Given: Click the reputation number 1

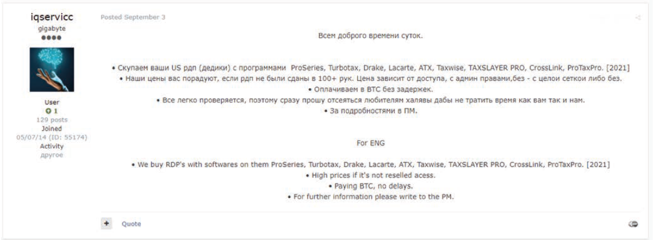Looking at the screenshot, I should [x=55, y=111].
